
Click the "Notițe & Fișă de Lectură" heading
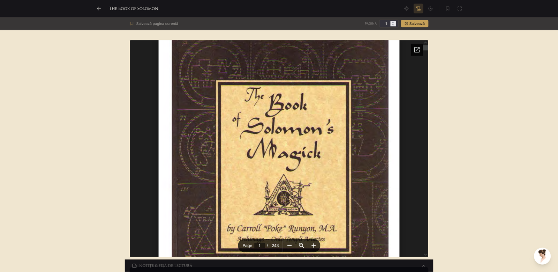(x=166, y=266)
